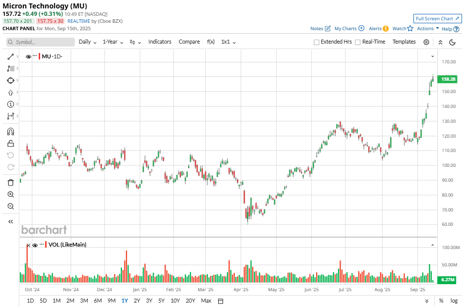Select the 6M time range
464x308 pixels.
click(98, 301)
